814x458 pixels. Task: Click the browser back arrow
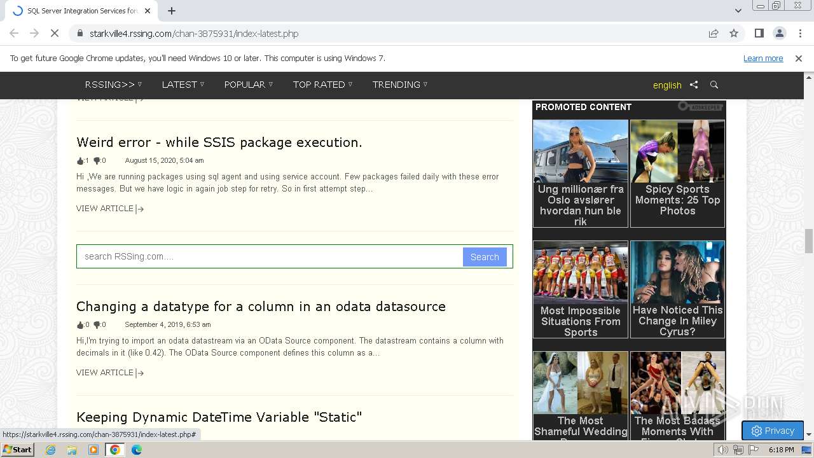point(14,34)
